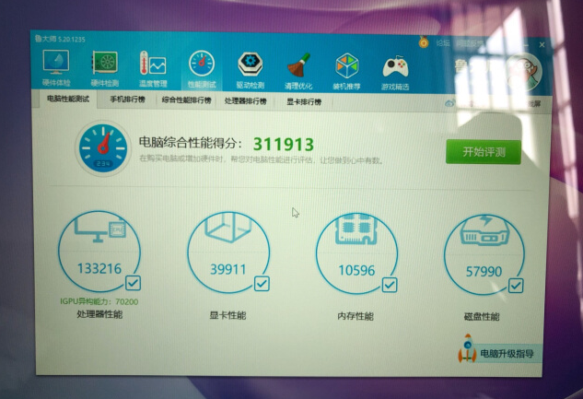The image size is (583, 399).
Task: Toggle the 磁盘性能 checkbox
Action: click(x=516, y=286)
